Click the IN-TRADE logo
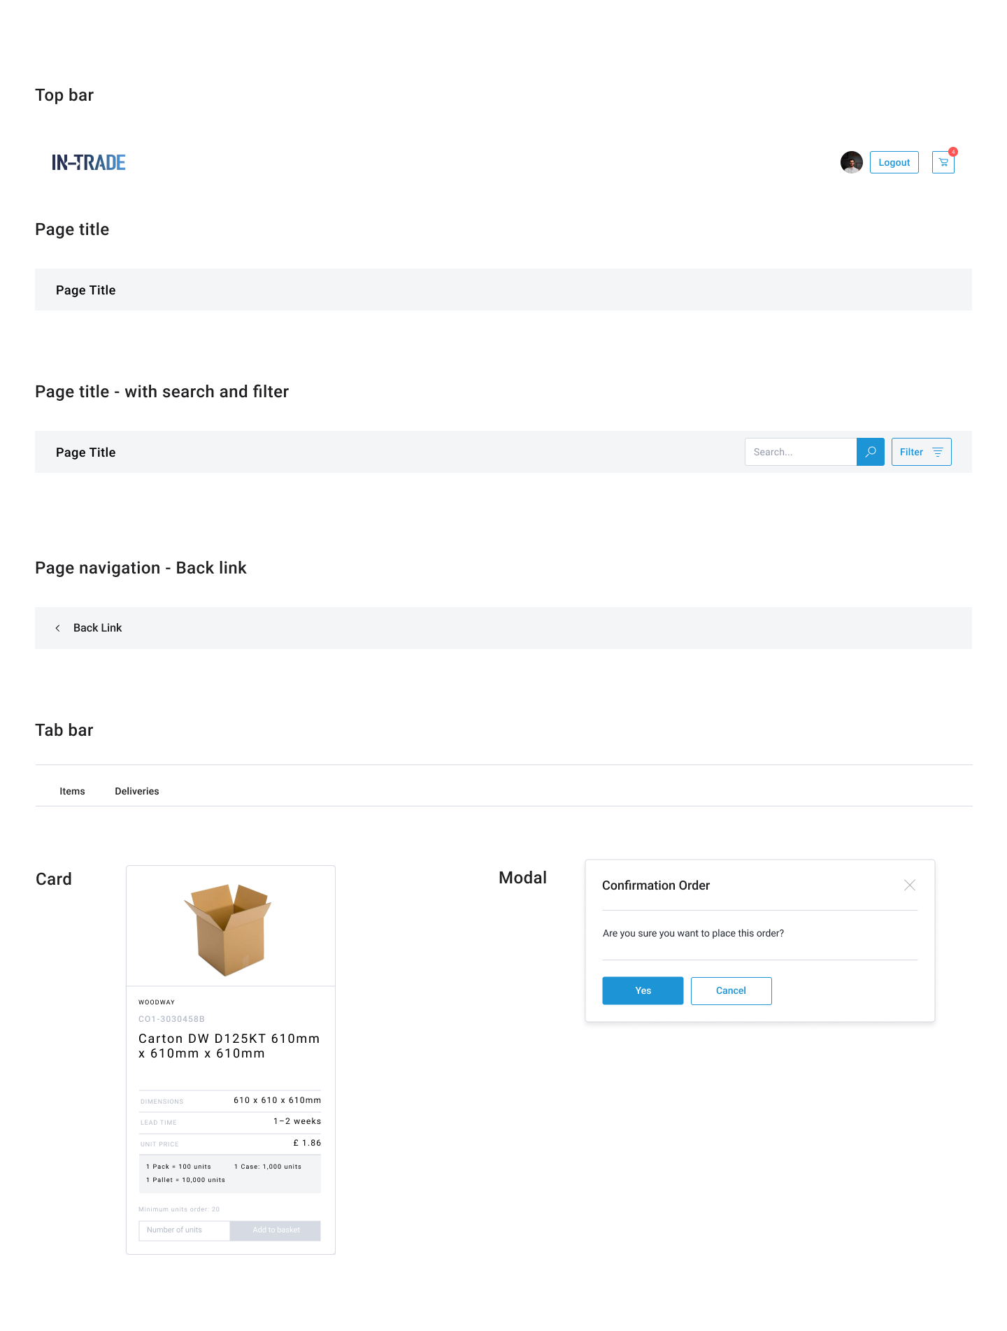1007x1331 pixels. [x=89, y=162]
